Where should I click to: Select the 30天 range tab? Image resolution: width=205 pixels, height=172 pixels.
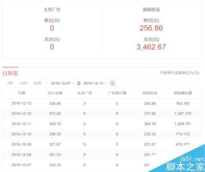click(x=37, y=83)
